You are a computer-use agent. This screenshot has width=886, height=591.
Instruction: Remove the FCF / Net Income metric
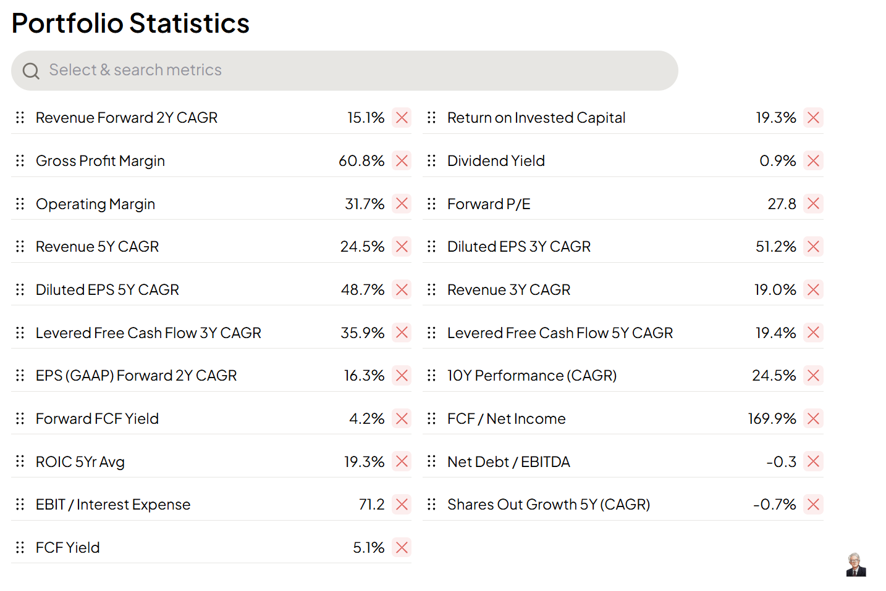click(x=813, y=419)
